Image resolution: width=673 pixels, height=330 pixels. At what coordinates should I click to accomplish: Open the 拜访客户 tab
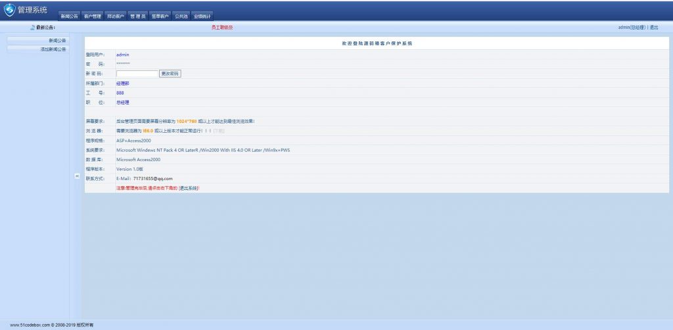coord(115,16)
